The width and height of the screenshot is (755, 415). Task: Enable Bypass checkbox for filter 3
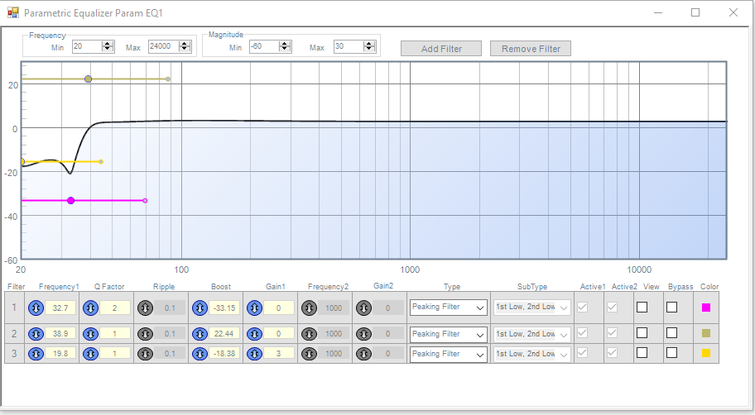[671, 352]
